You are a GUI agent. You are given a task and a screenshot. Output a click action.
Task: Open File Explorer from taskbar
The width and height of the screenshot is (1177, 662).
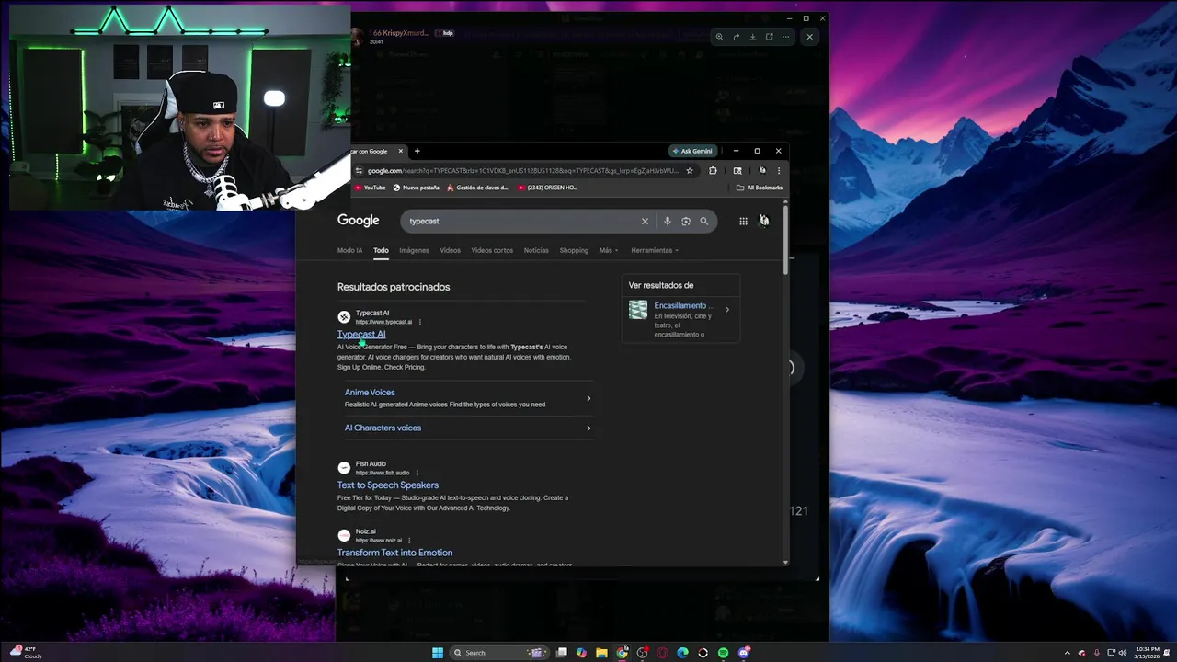coord(601,653)
